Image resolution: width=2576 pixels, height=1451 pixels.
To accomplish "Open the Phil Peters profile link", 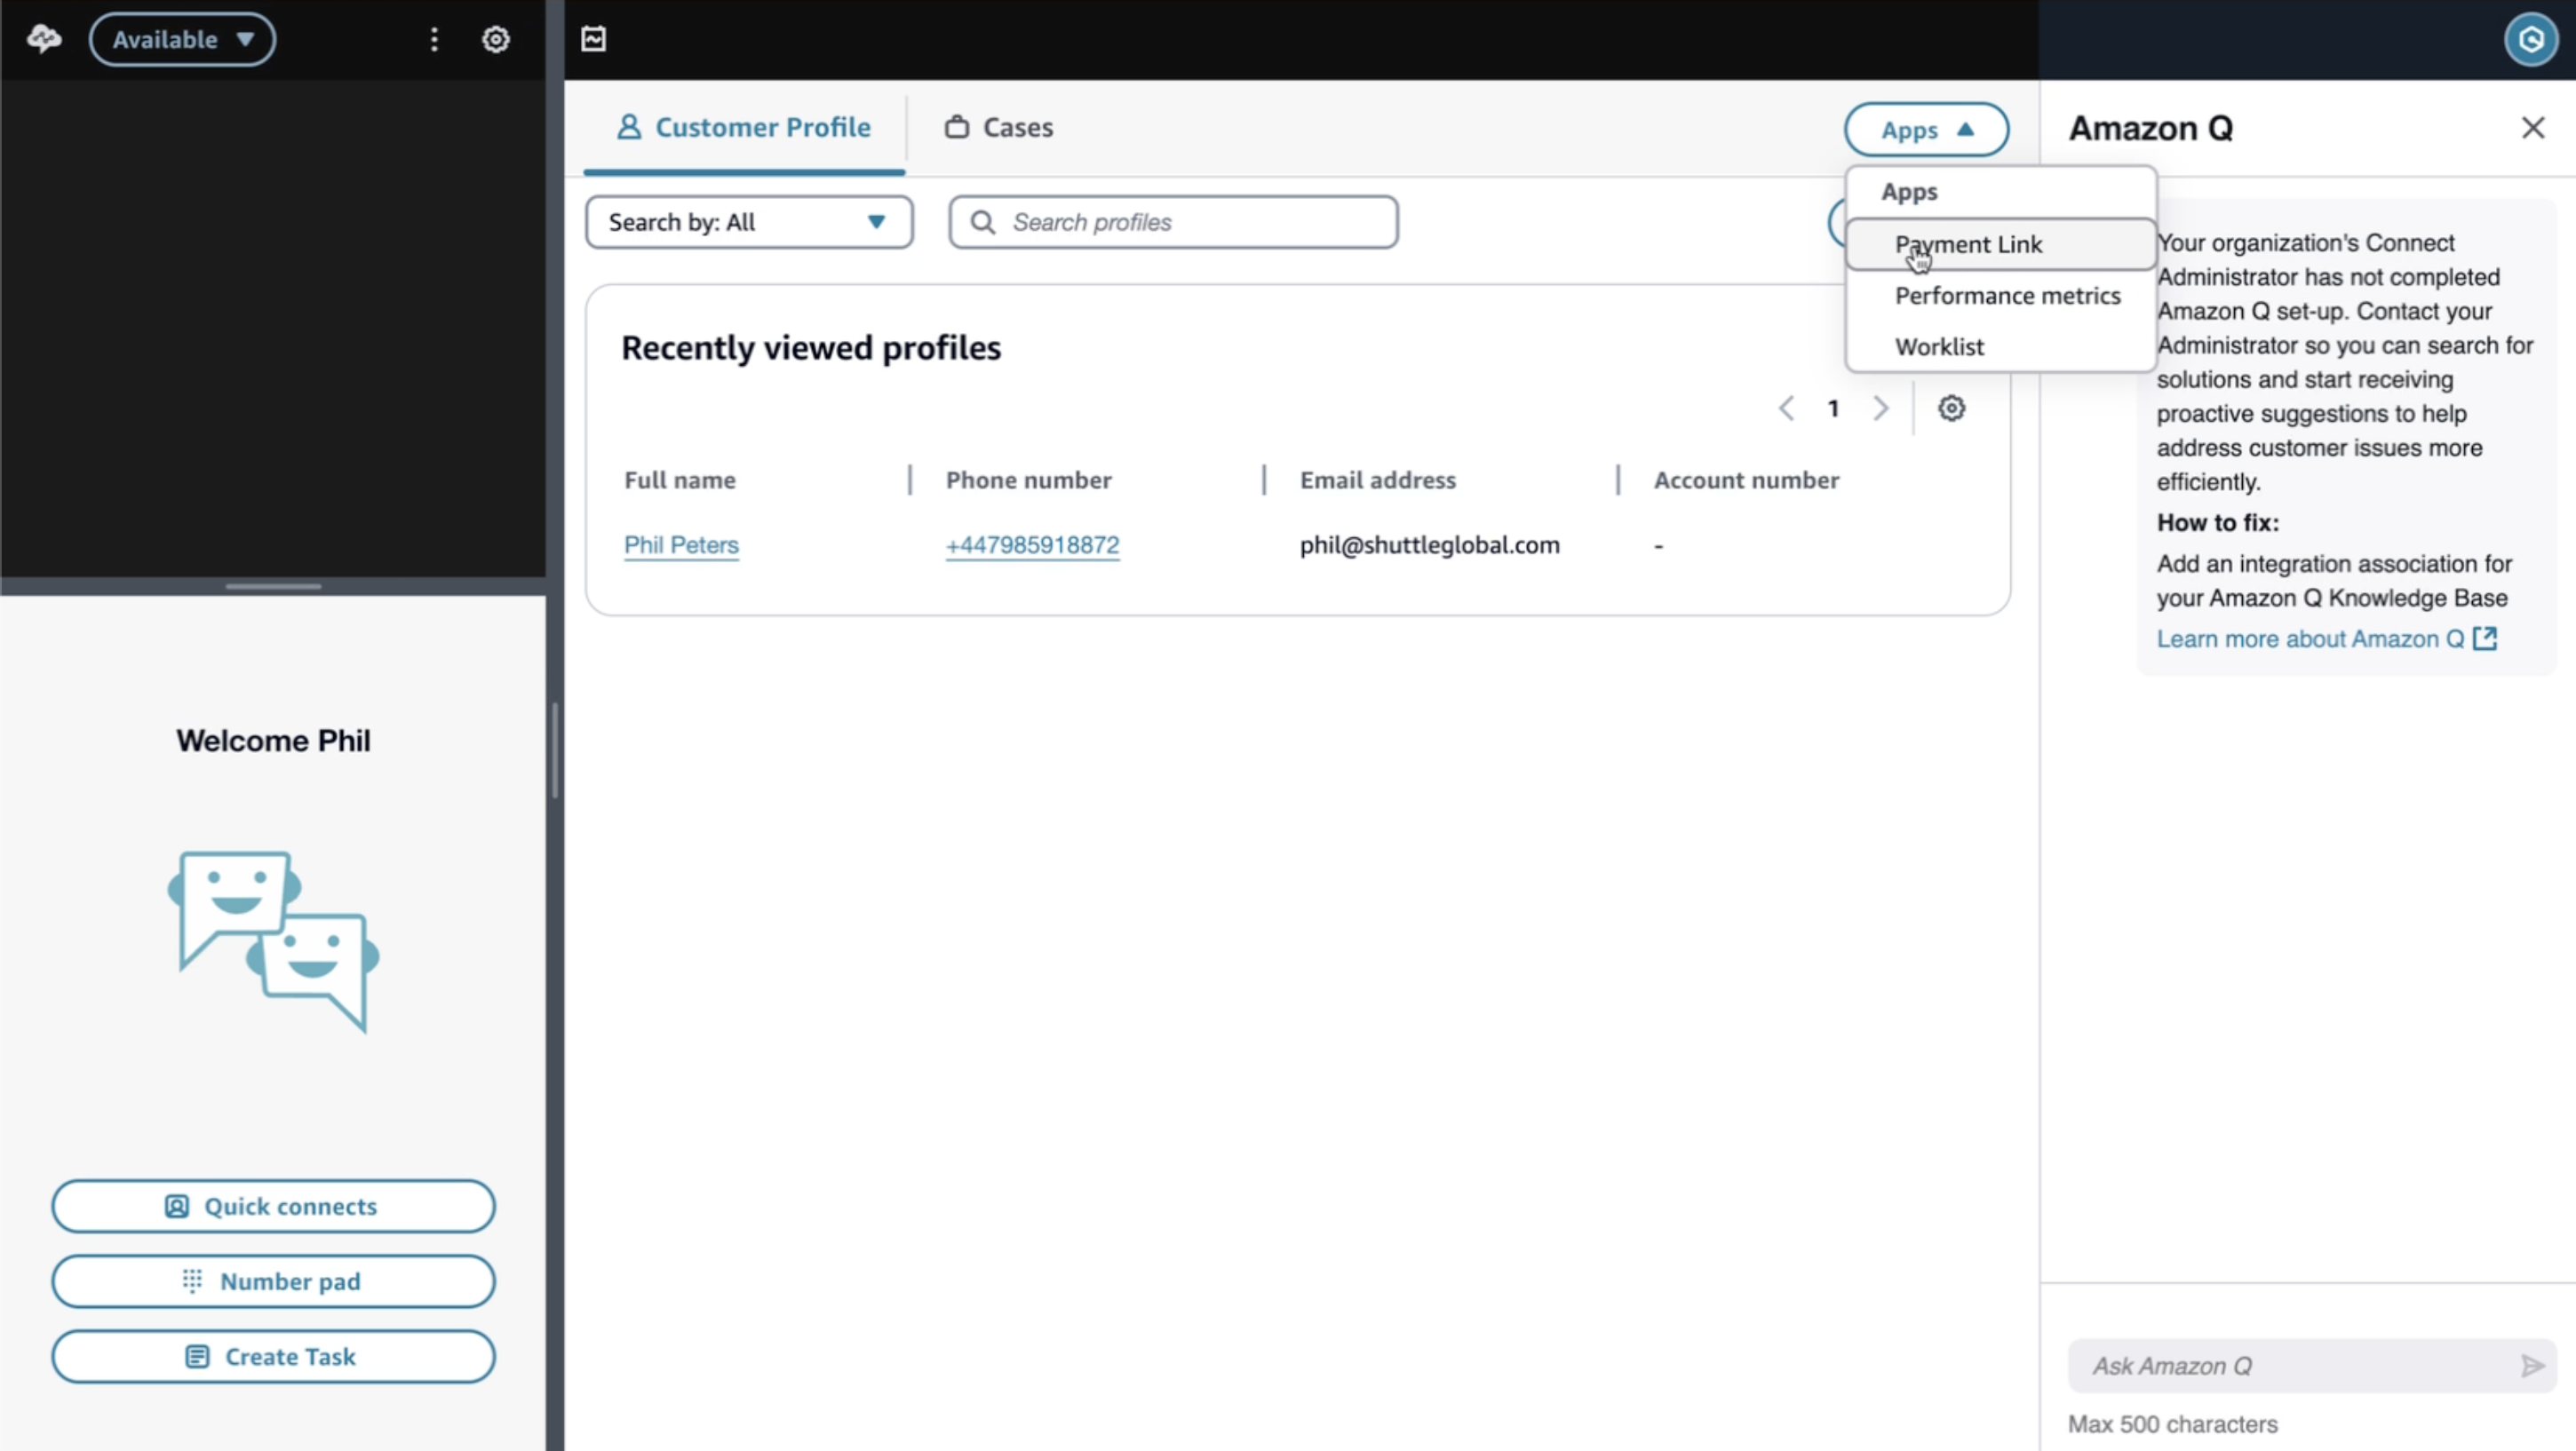I will (681, 545).
